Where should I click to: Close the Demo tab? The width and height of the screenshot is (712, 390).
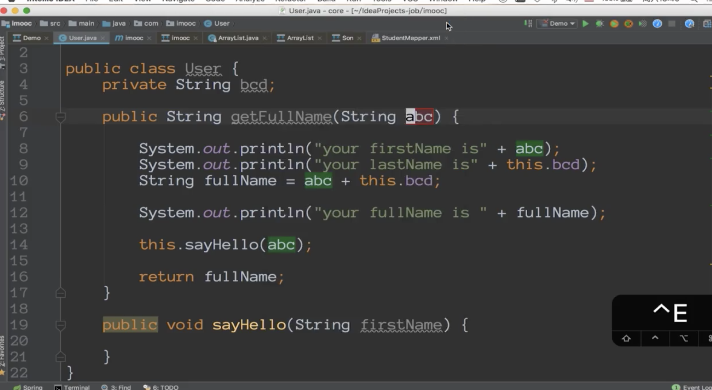click(x=46, y=38)
